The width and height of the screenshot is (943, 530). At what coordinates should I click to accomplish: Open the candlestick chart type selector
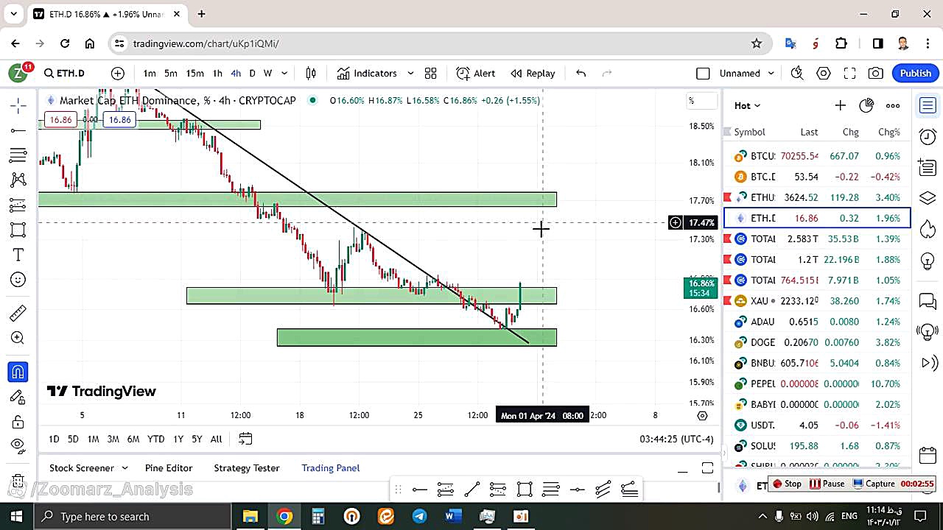coord(311,73)
